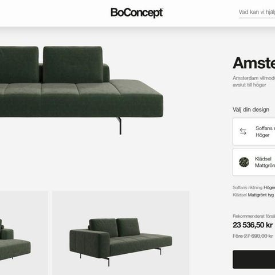Viewport: 275px width, 275px height.
Task: Click the 23 536,50 kr price
Action: (x=253, y=225)
